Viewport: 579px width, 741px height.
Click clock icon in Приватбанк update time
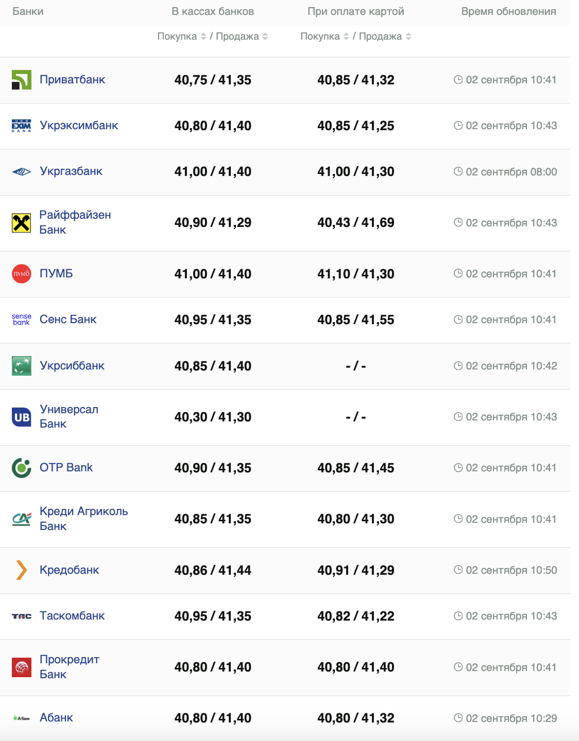click(x=458, y=80)
